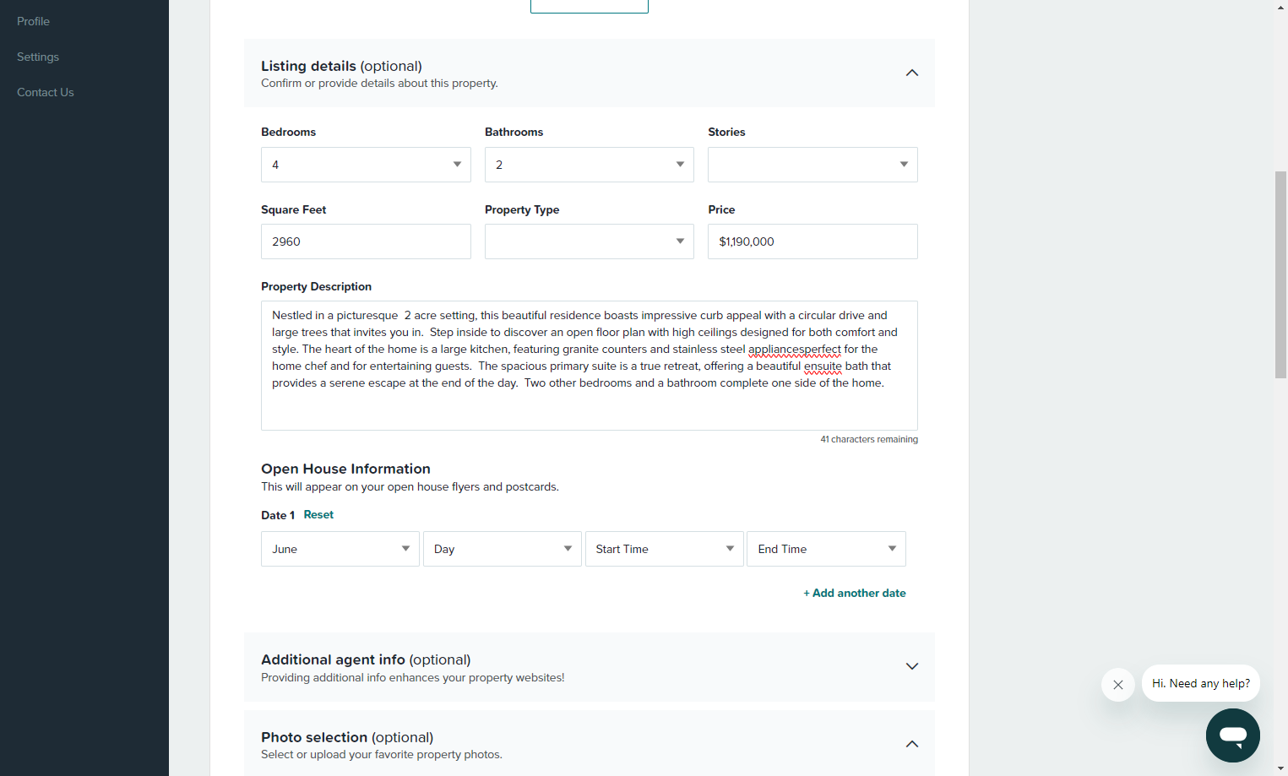Screen dimensions: 1288x776
Task: Open Contact Us in the sidebar
Action: coord(46,92)
